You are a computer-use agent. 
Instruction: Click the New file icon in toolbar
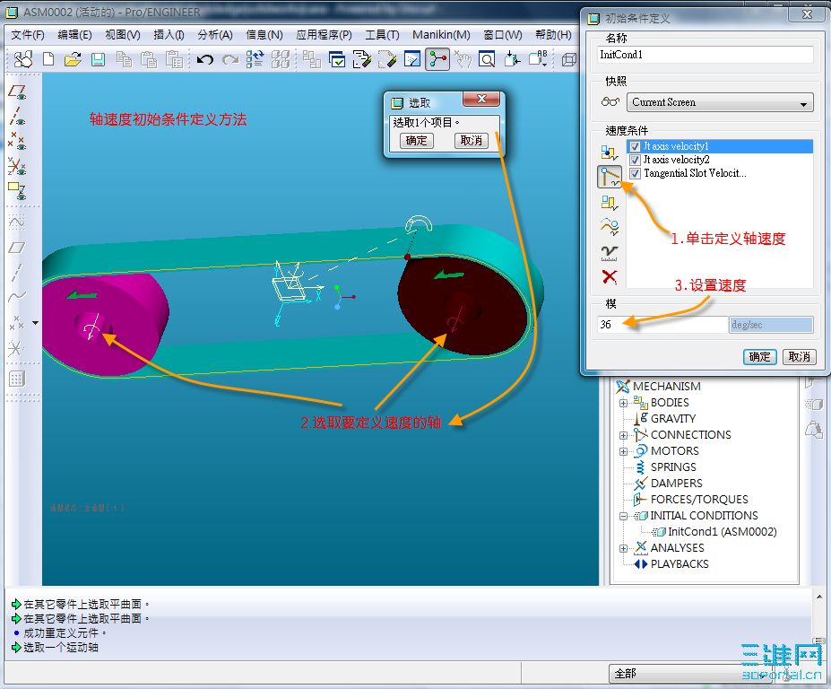48,59
